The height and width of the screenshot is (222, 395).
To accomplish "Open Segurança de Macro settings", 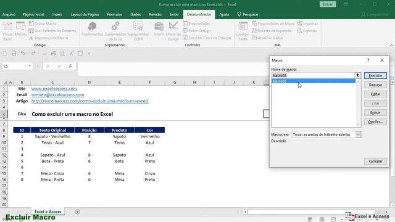I will (x=48, y=38).
